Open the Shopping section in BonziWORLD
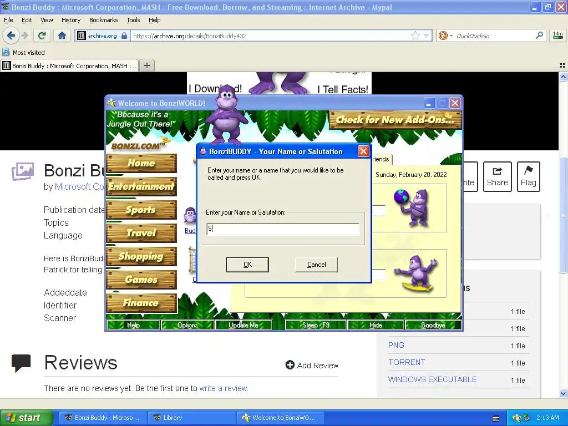Screen dimensions: 568x426 (x=141, y=256)
